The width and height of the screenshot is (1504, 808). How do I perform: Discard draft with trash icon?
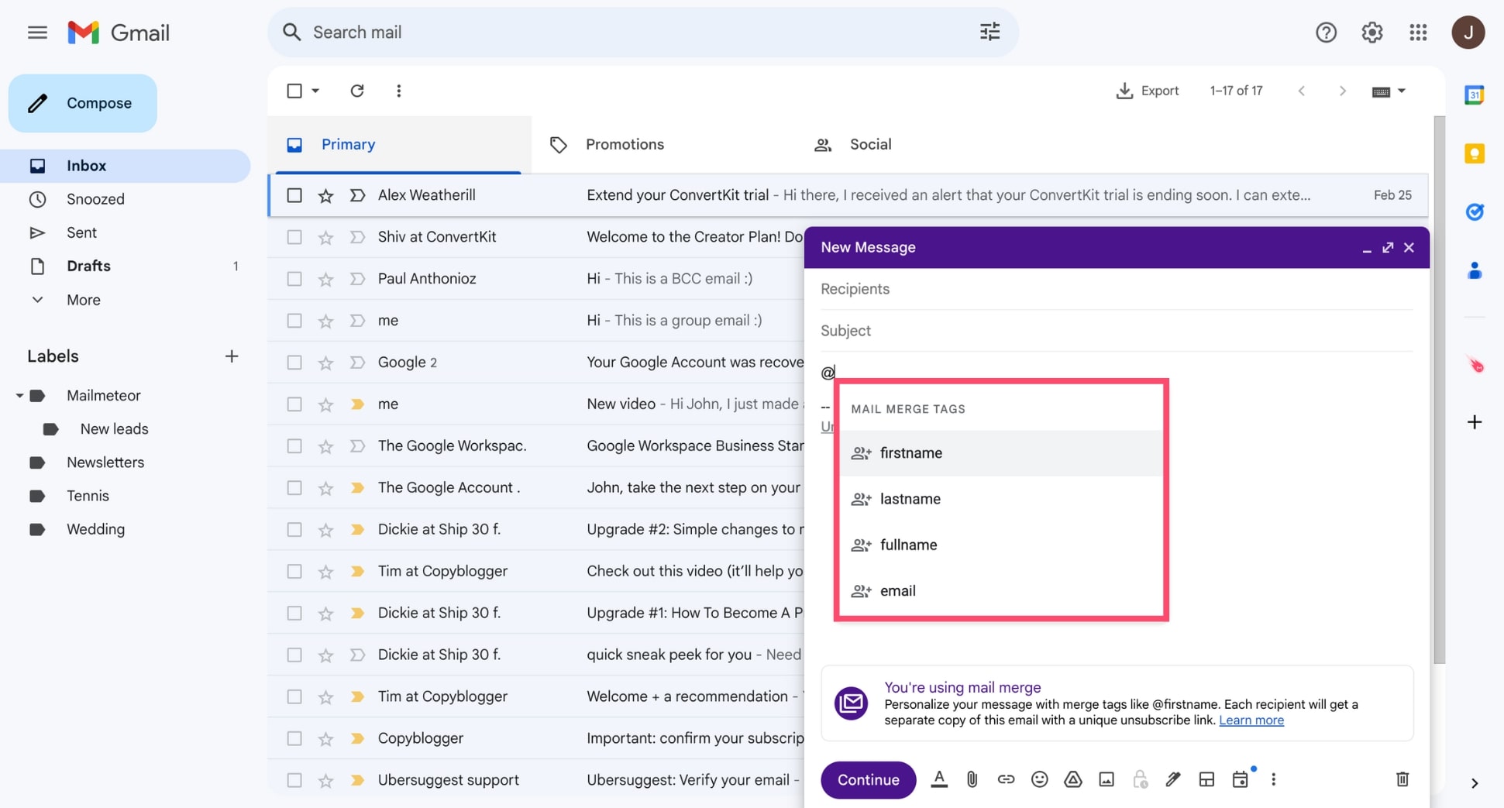[1402, 779]
